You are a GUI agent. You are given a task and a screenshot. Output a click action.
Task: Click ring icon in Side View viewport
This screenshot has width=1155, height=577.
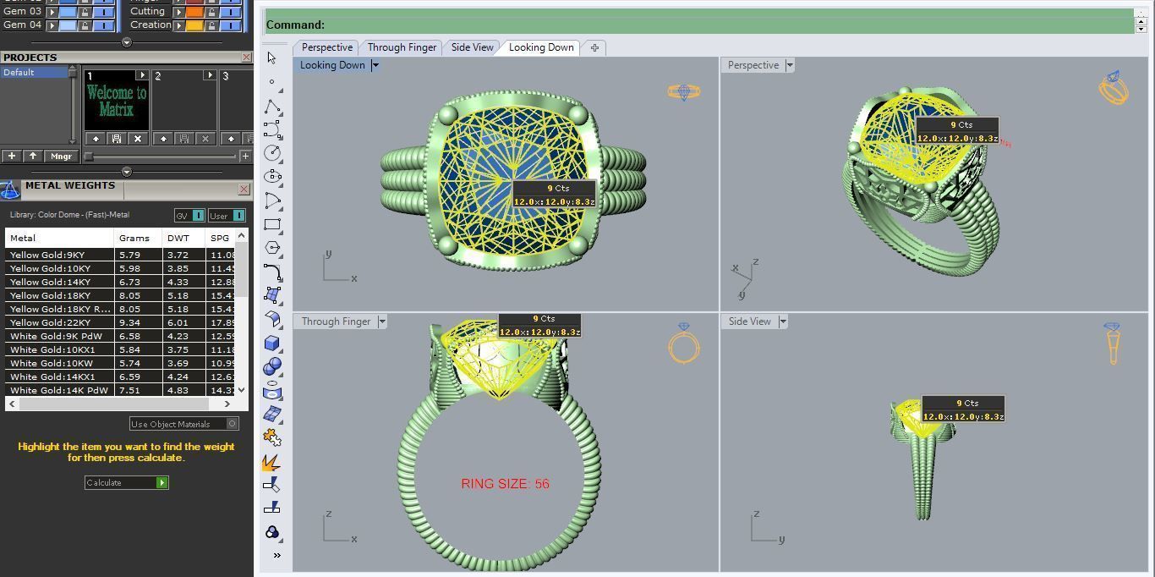1112,343
